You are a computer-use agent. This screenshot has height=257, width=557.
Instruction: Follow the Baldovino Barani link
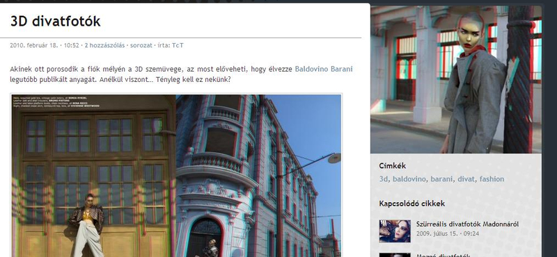324,69
